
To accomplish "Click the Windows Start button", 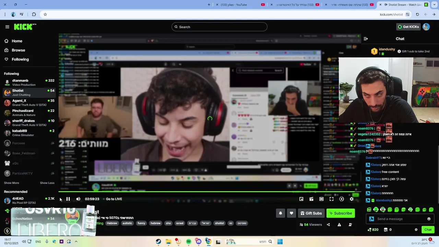I will (280, 242).
